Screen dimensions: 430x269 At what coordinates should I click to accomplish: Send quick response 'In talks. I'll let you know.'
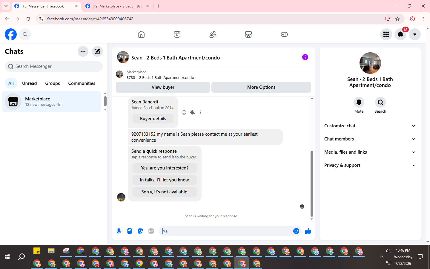click(165, 180)
